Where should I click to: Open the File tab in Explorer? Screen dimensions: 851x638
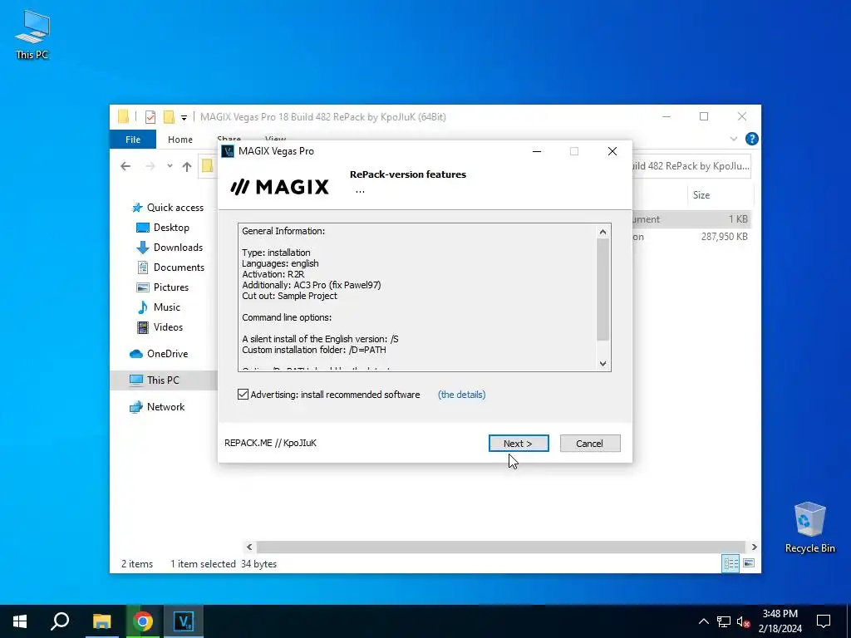pyautogui.click(x=133, y=140)
